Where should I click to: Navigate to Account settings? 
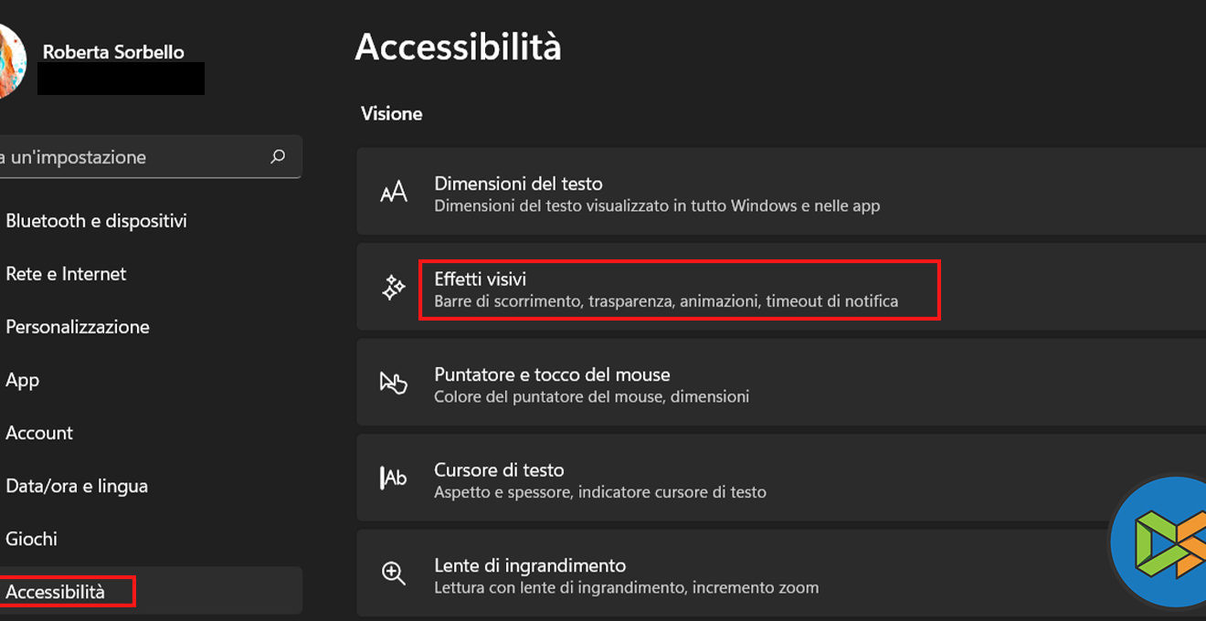pos(39,433)
